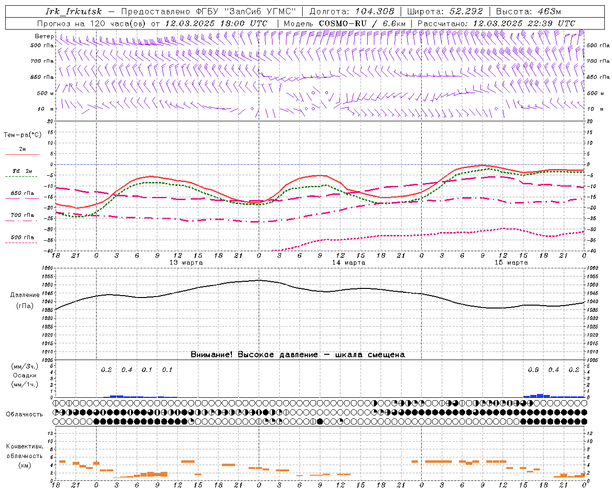Screen dimensions: 612x489
Task: Click the (мм/3ч.) precipitation unit label
Action: (x=24, y=366)
